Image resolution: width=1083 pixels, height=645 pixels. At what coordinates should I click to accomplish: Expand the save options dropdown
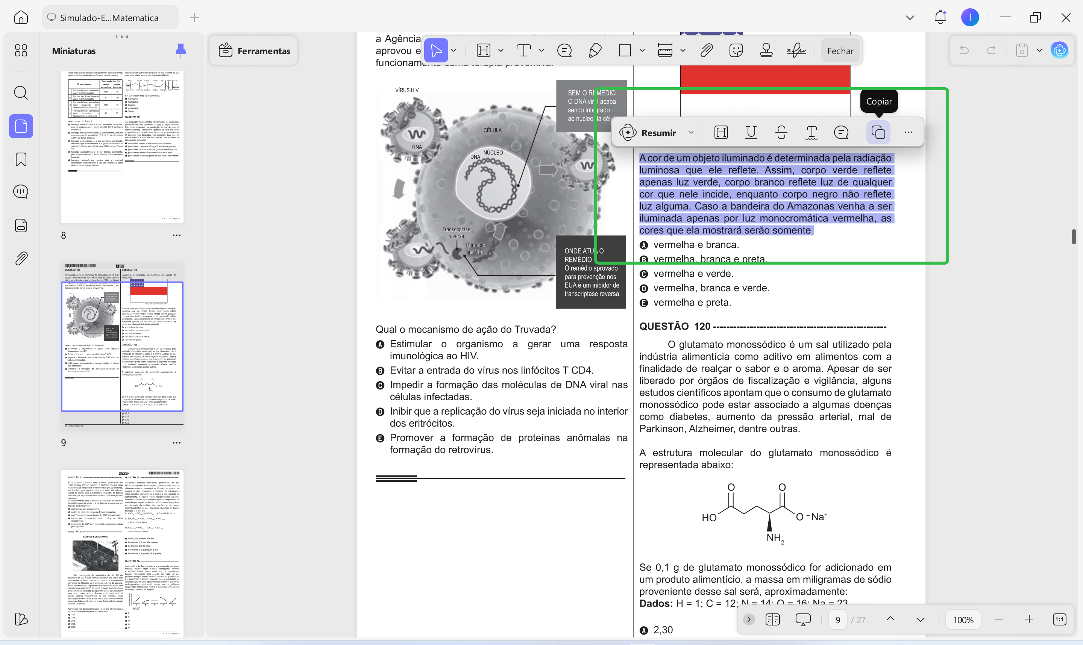pos(1039,50)
